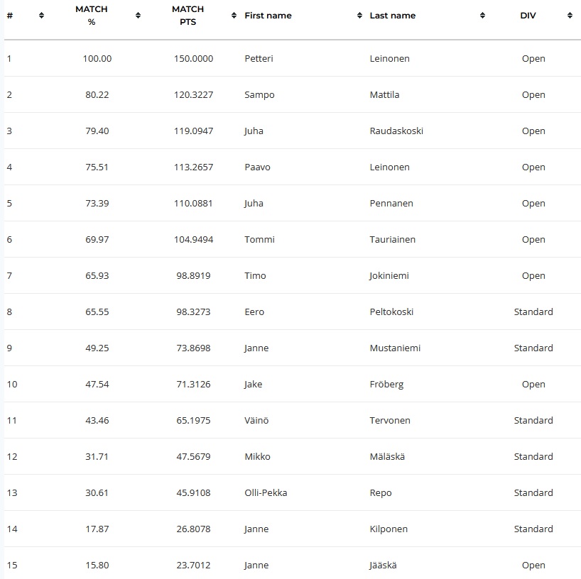Click the match points 104.9494
This screenshot has width=581, height=579.
[193, 240]
